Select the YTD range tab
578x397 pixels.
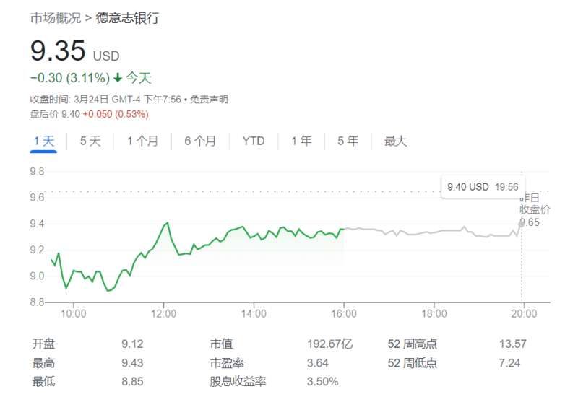[254, 141]
